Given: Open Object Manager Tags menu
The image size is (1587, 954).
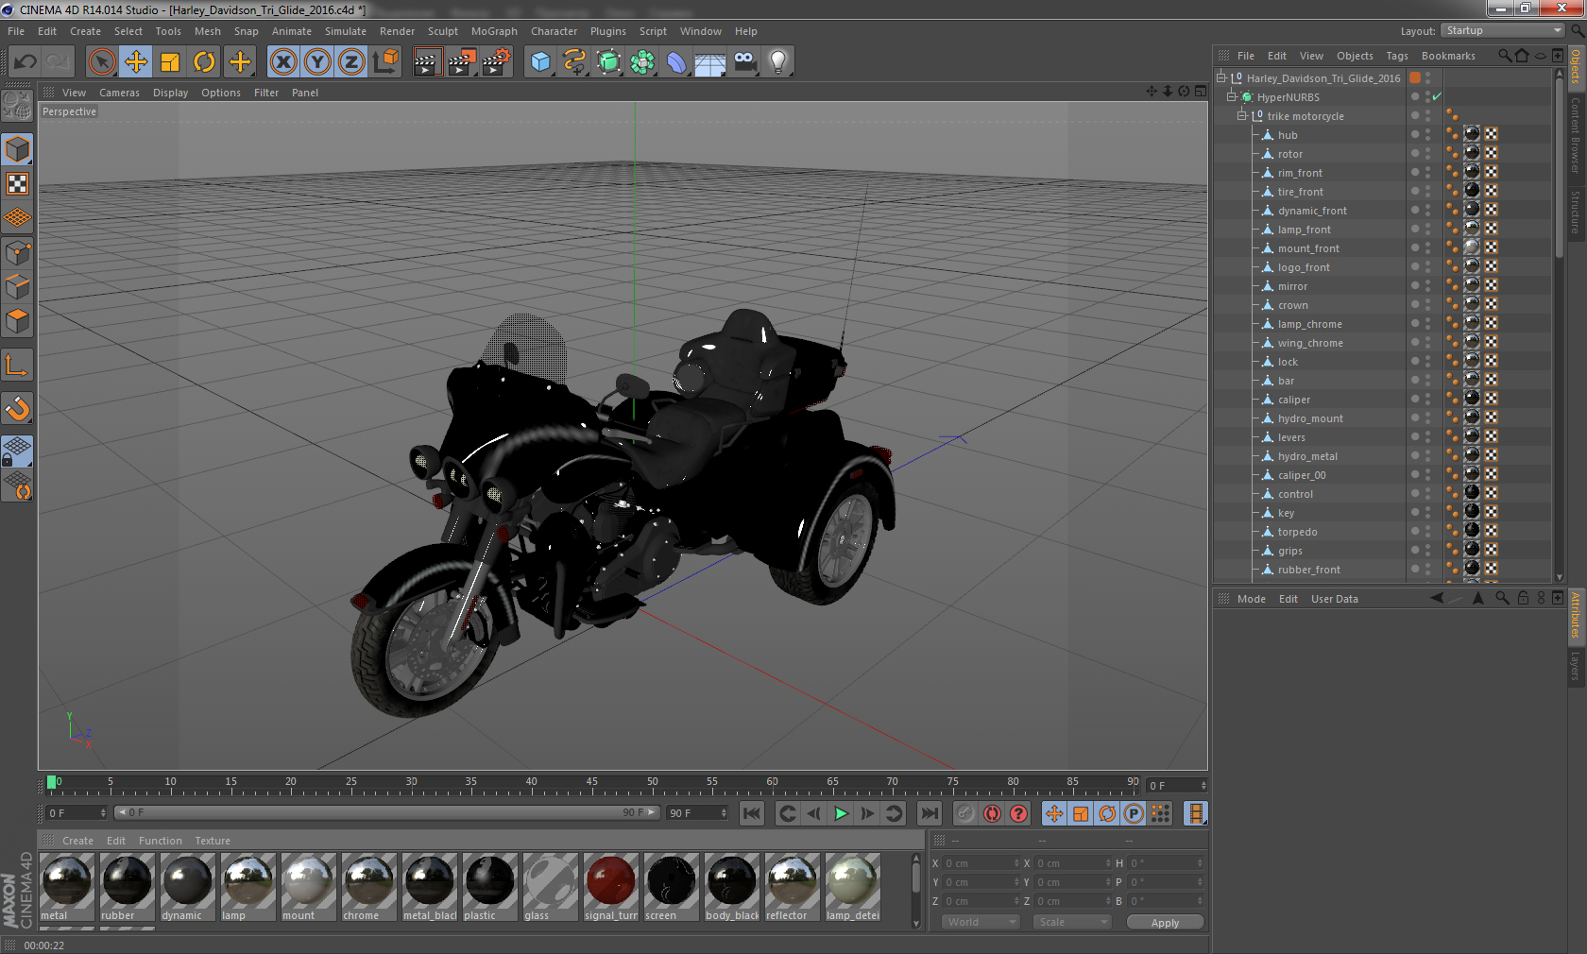Looking at the screenshot, I should (x=1397, y=56).
